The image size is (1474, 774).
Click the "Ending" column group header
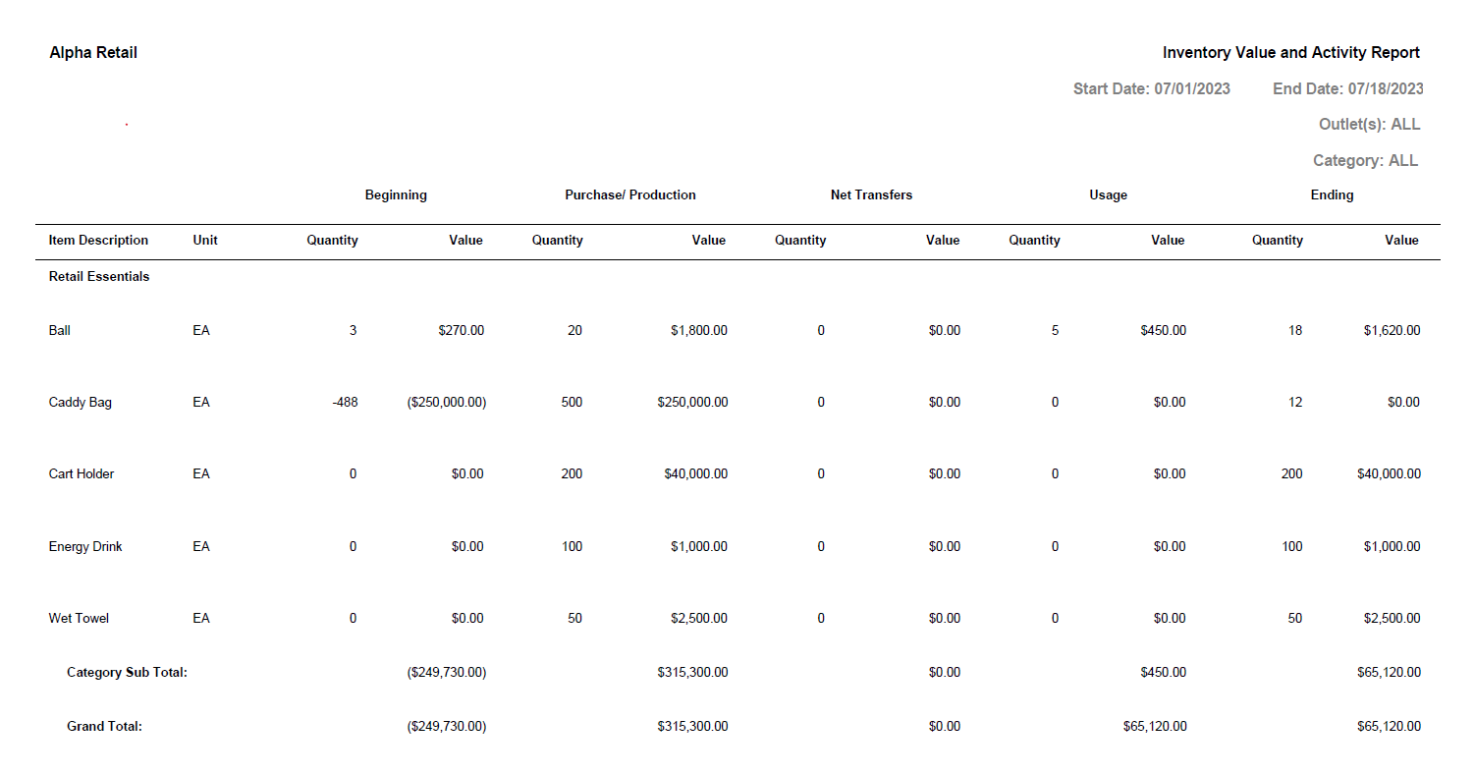point(1332,195)
